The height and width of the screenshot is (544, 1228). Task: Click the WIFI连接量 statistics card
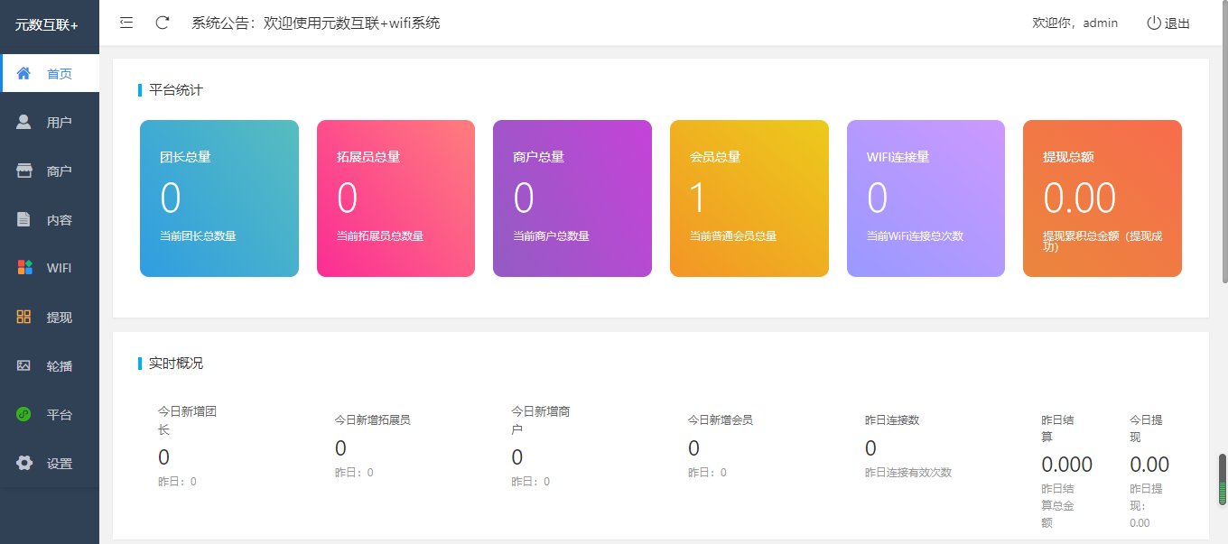(925, 198)
